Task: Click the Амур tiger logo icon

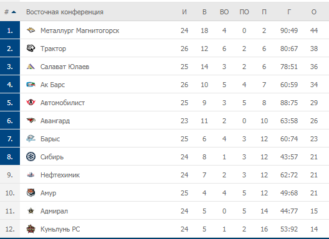Action: point(31,193)
